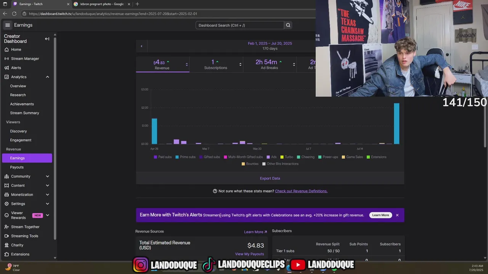Go to previous date range arrow
Screen dimensions: 488x274
tap(141, 46)
